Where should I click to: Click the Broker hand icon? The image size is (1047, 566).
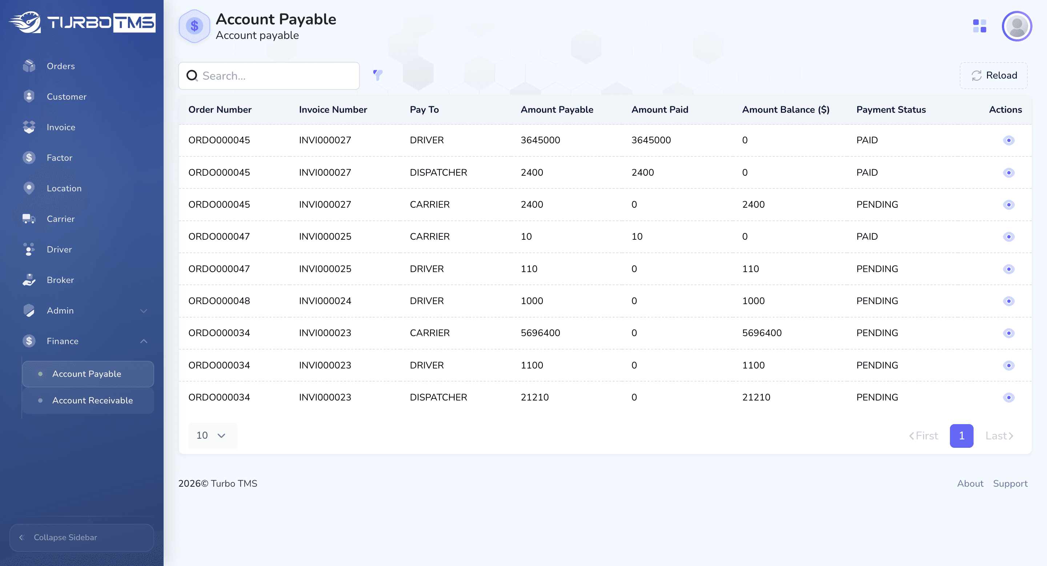[x=29, y=280]
